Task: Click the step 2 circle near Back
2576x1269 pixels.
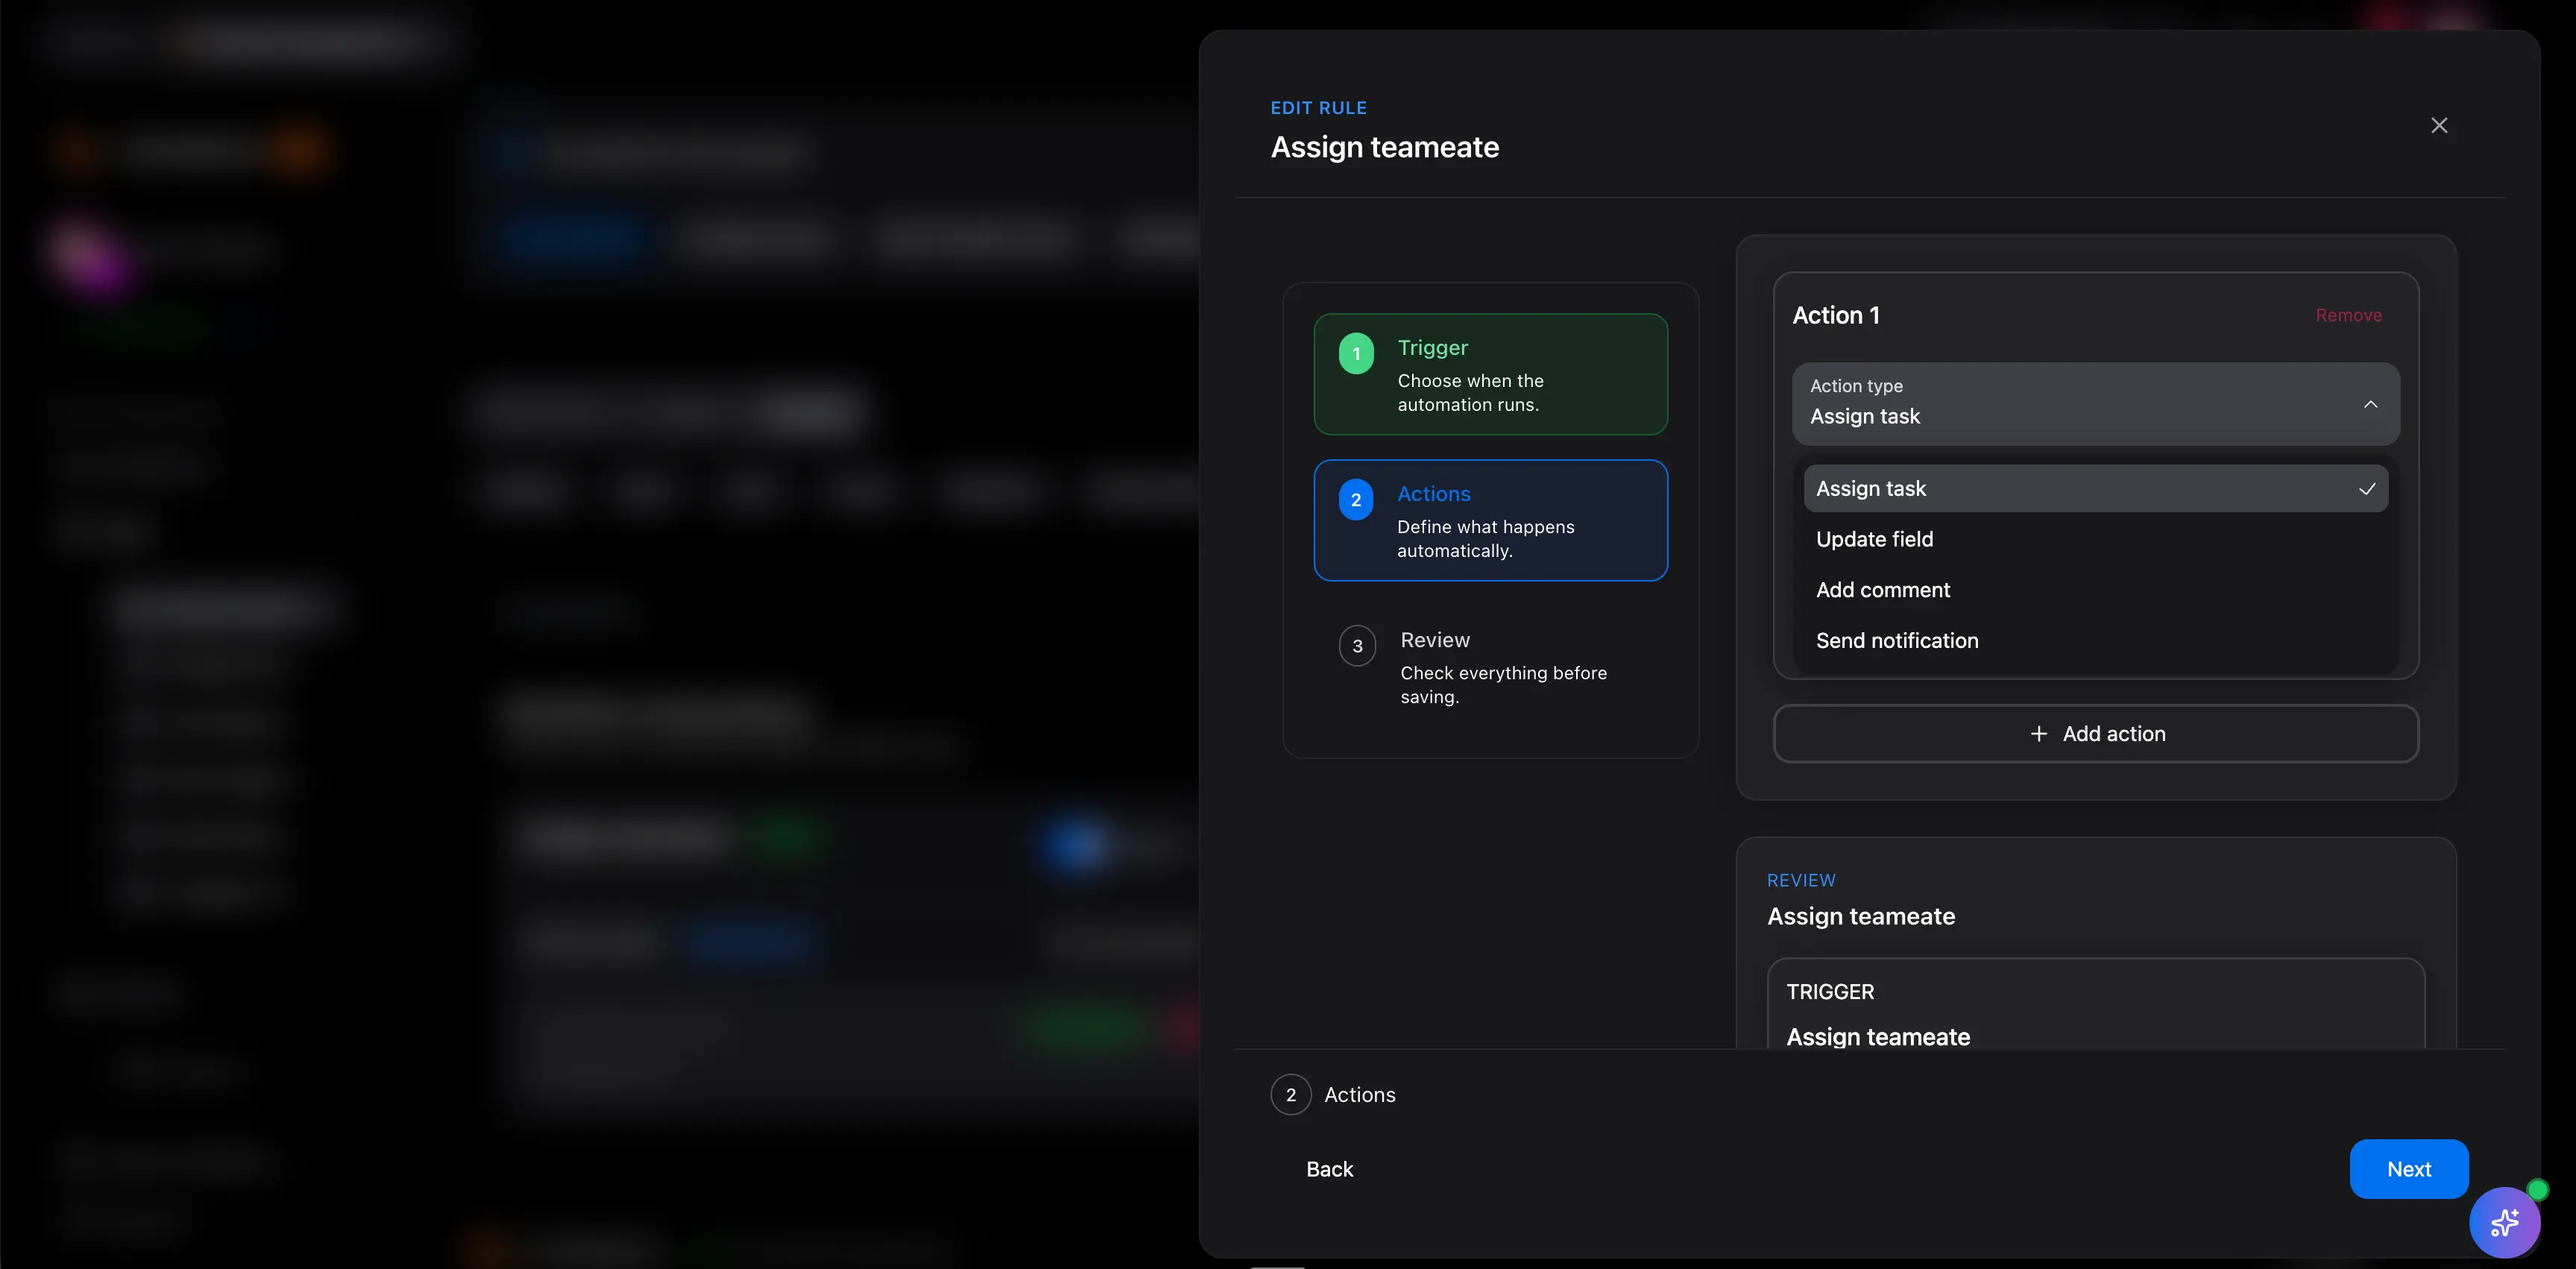Action: 1290,1094
